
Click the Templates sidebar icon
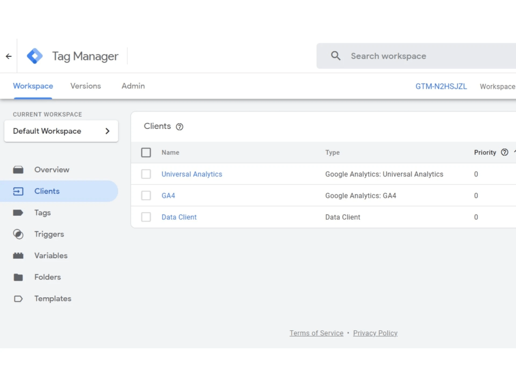click(18, 299)
